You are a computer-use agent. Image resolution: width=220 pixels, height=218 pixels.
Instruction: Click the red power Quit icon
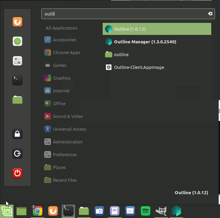pyautogui.click(x=17, y=173)
